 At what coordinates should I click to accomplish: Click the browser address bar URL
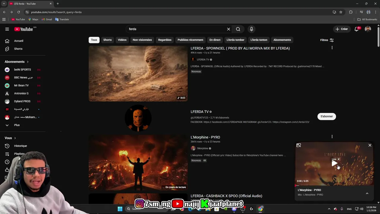click(56, 12)
